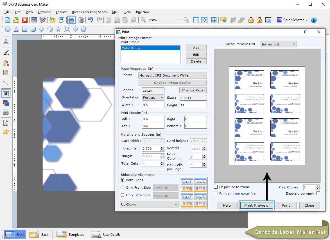Viewport: 330px width, 240px height.
Task: Set view to actual size 1:1
Action: 196,20
